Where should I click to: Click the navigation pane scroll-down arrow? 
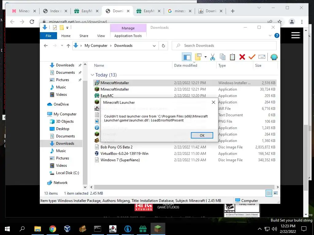(x=85, y=187)
